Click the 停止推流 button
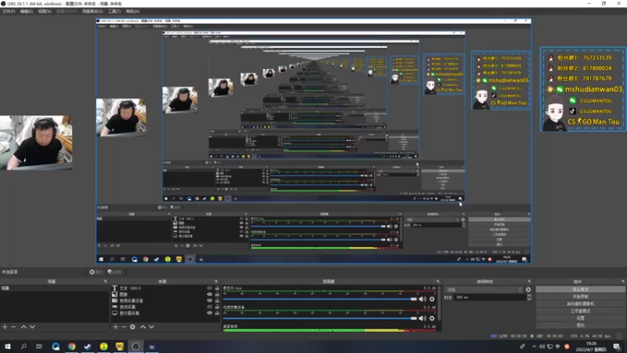 pos(580,289)
